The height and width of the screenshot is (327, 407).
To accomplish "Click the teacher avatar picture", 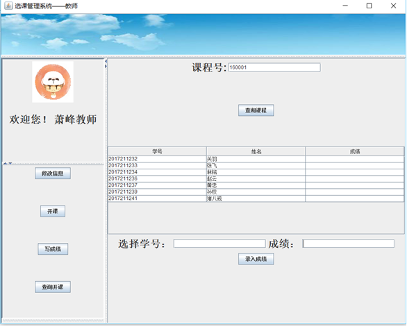I will (x=53, y=82).
